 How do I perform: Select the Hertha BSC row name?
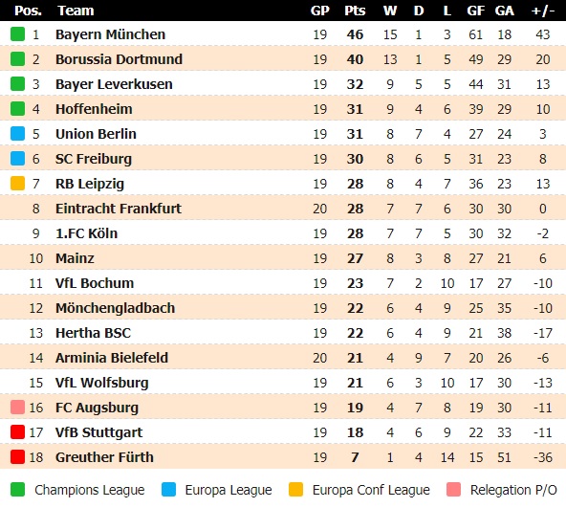[93, 333]
